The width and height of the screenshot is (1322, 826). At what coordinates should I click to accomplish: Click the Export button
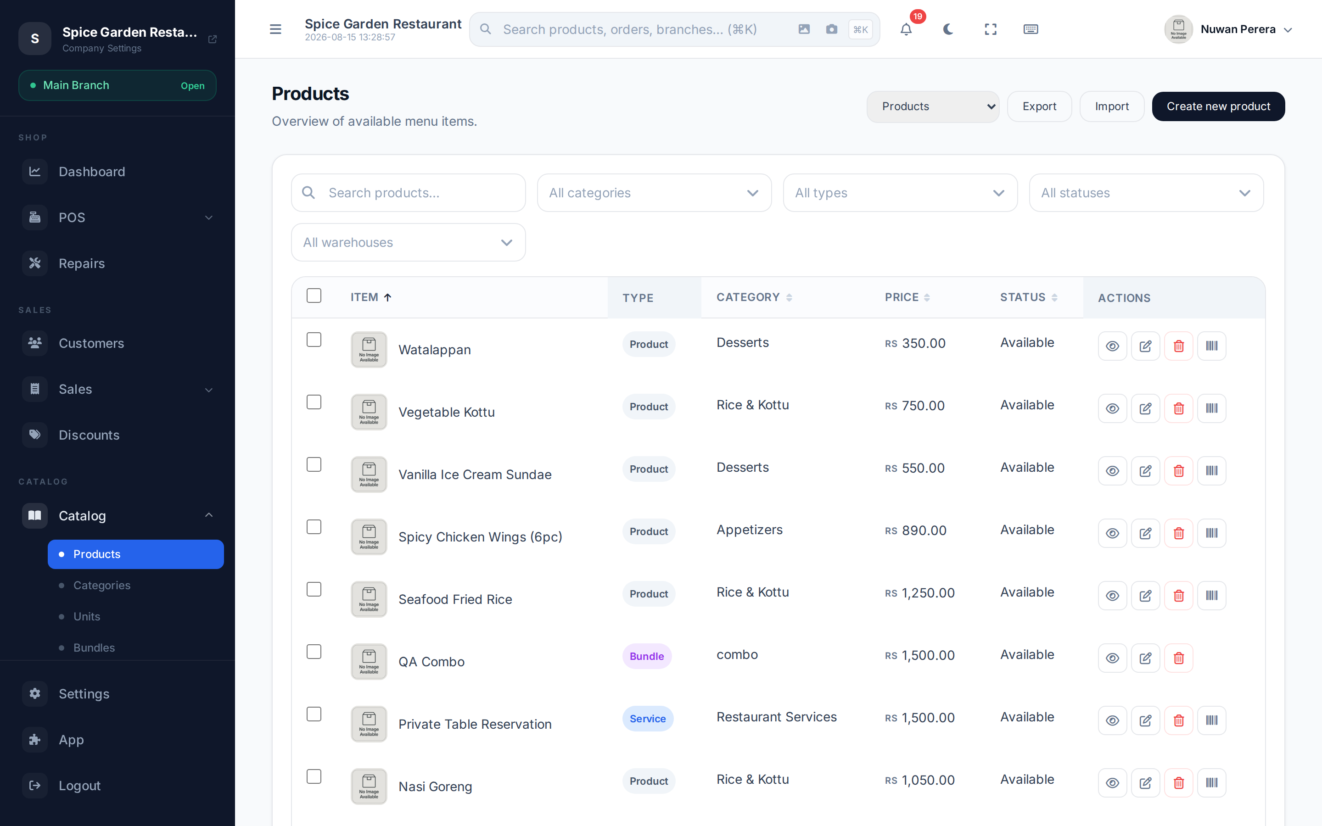(x=1039, y=106)
